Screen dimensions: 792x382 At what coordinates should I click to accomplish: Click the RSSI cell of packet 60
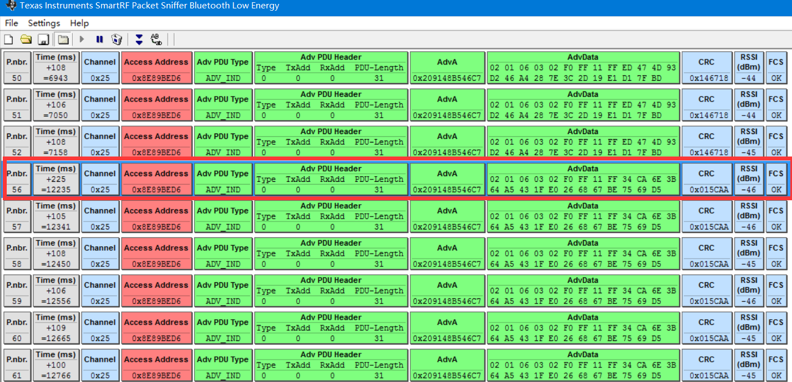point(749,328)
